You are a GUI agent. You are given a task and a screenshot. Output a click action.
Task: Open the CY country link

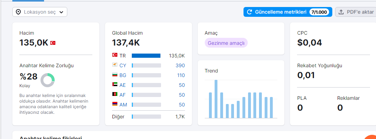[x=123, y=65]
